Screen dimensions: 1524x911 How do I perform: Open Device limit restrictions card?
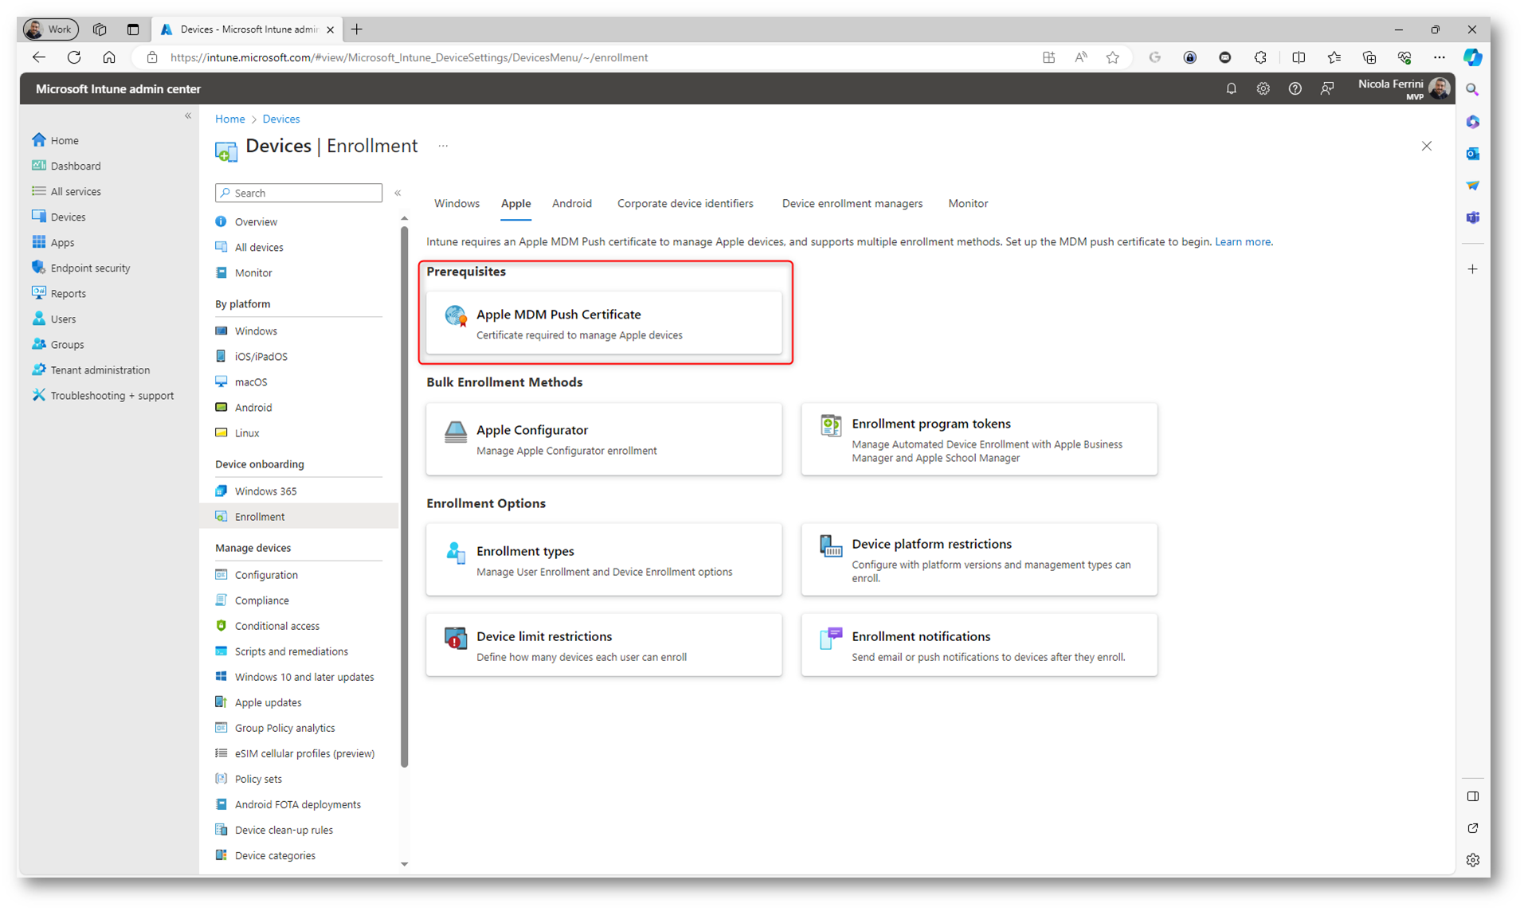coord(604,645)
